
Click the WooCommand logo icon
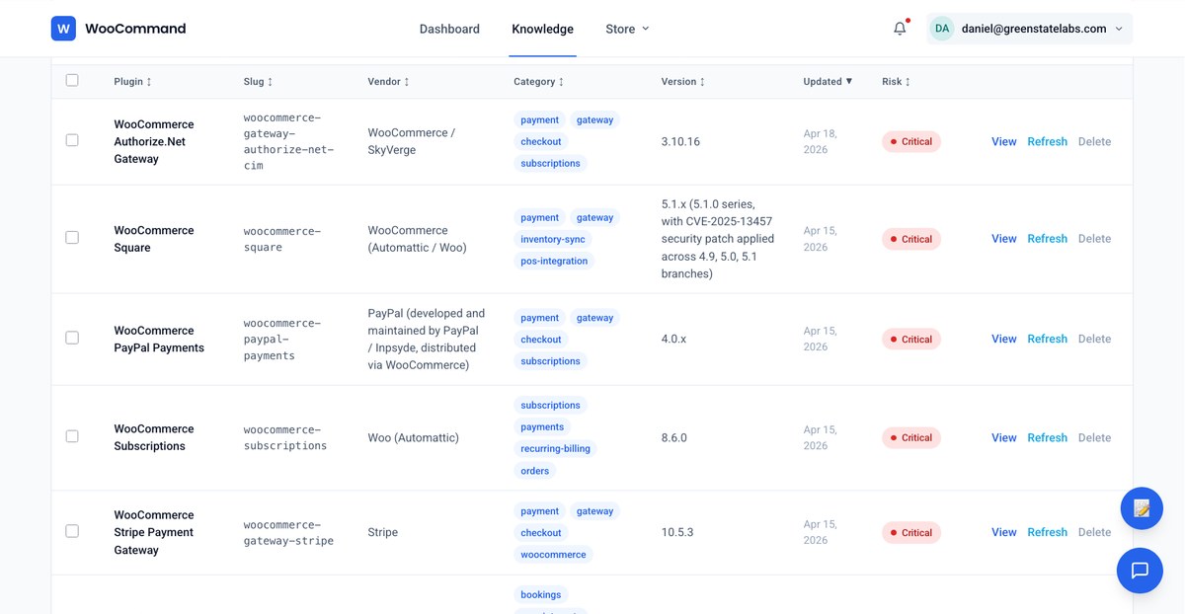coord(63,29)
